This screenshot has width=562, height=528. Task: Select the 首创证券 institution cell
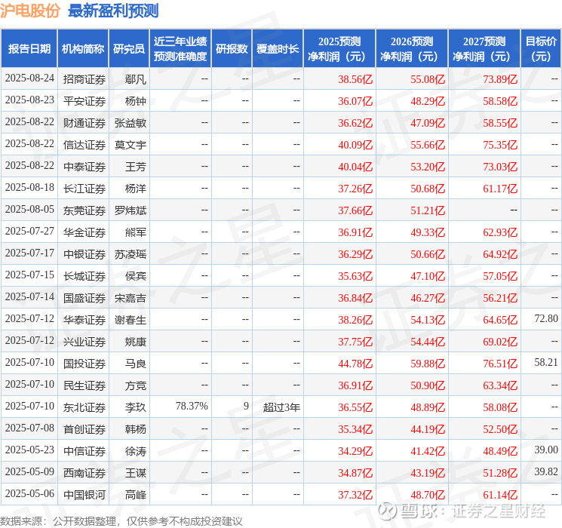84,429
